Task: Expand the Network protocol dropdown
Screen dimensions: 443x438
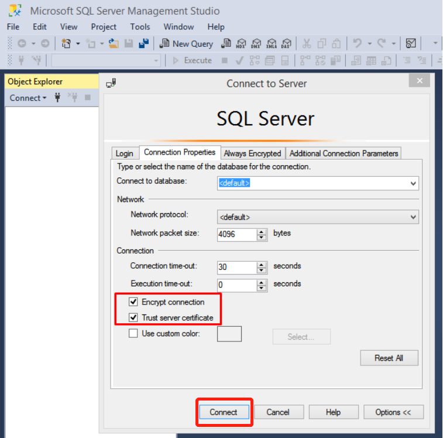Action: (414, 217)
